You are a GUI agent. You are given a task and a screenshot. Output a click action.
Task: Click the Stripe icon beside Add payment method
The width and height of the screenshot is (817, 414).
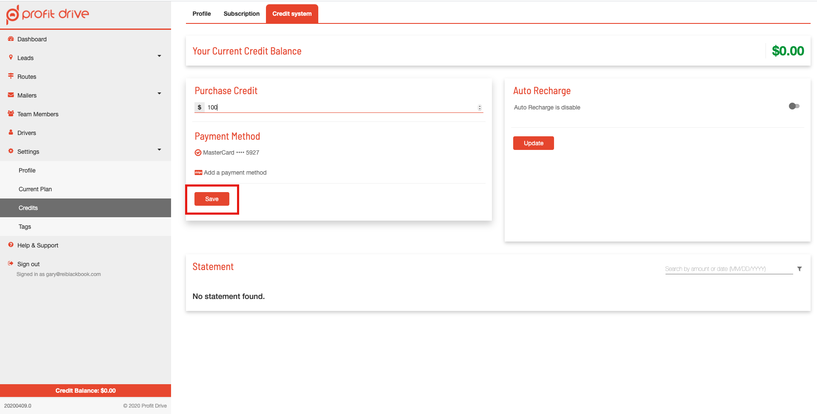pos(198,172)
